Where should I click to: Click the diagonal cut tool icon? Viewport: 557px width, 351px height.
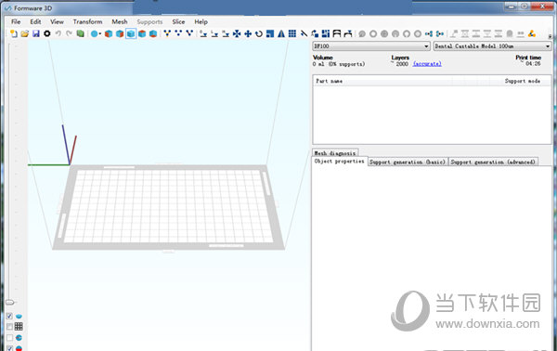[x=304, y=33]
